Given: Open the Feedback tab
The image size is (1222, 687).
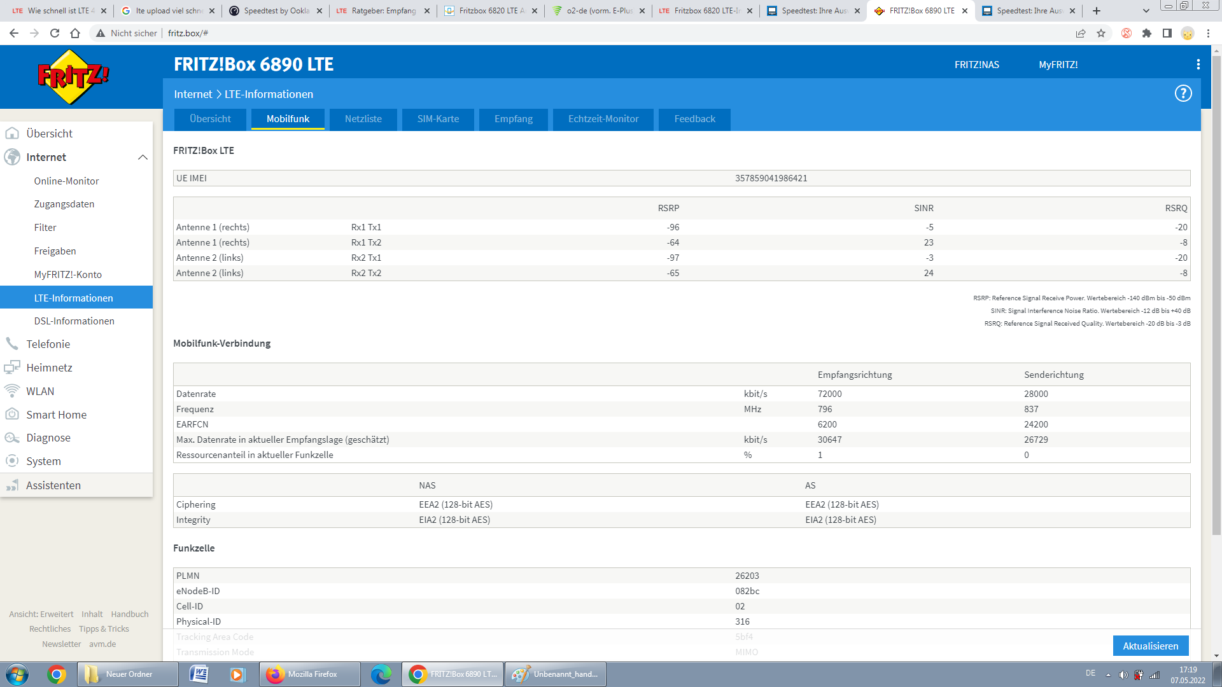Looking at the screenshot, I should point(694,119).
